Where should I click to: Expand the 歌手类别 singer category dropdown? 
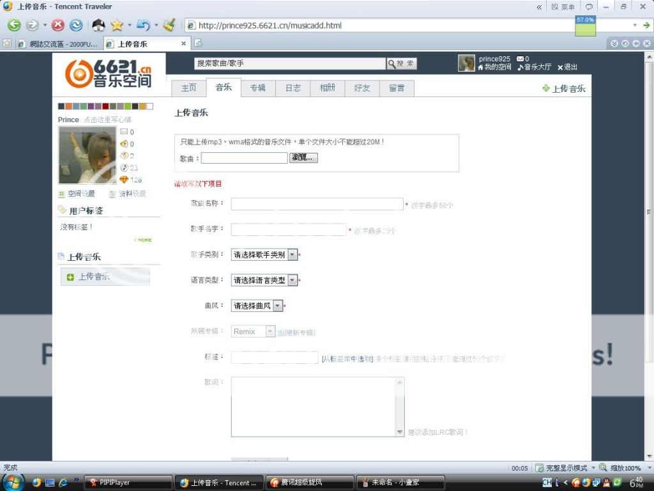pyautogui.click(x=293, y=254)
